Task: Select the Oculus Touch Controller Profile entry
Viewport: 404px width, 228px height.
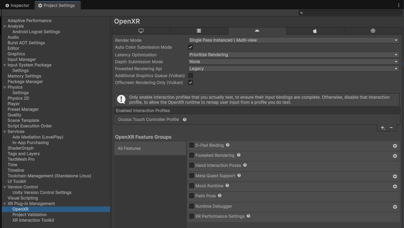Action: (148, 120)
